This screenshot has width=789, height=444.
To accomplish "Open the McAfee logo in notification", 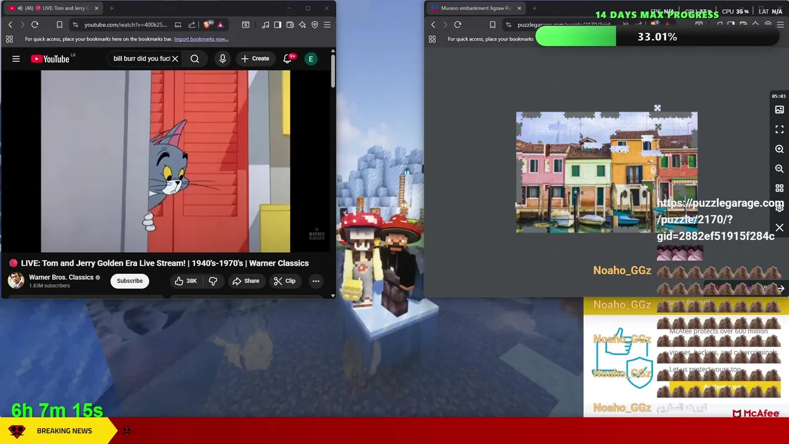I will coord(756,413).
